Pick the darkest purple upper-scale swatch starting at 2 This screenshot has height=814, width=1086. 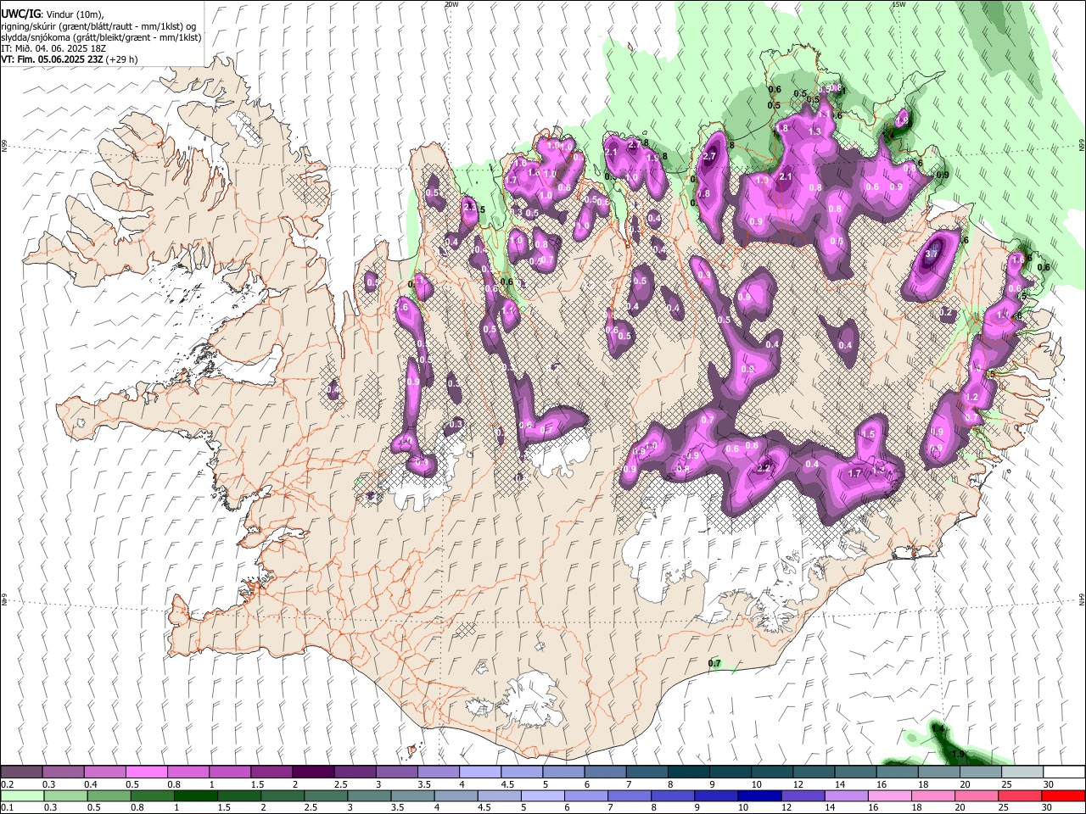tap(312, 772)
